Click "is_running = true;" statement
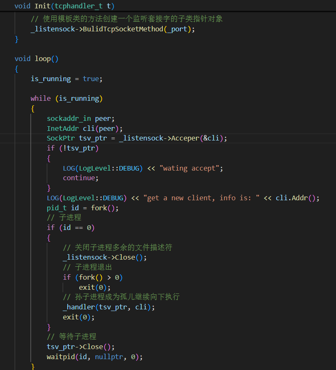 pyautogui.click(x=66, y=79)
